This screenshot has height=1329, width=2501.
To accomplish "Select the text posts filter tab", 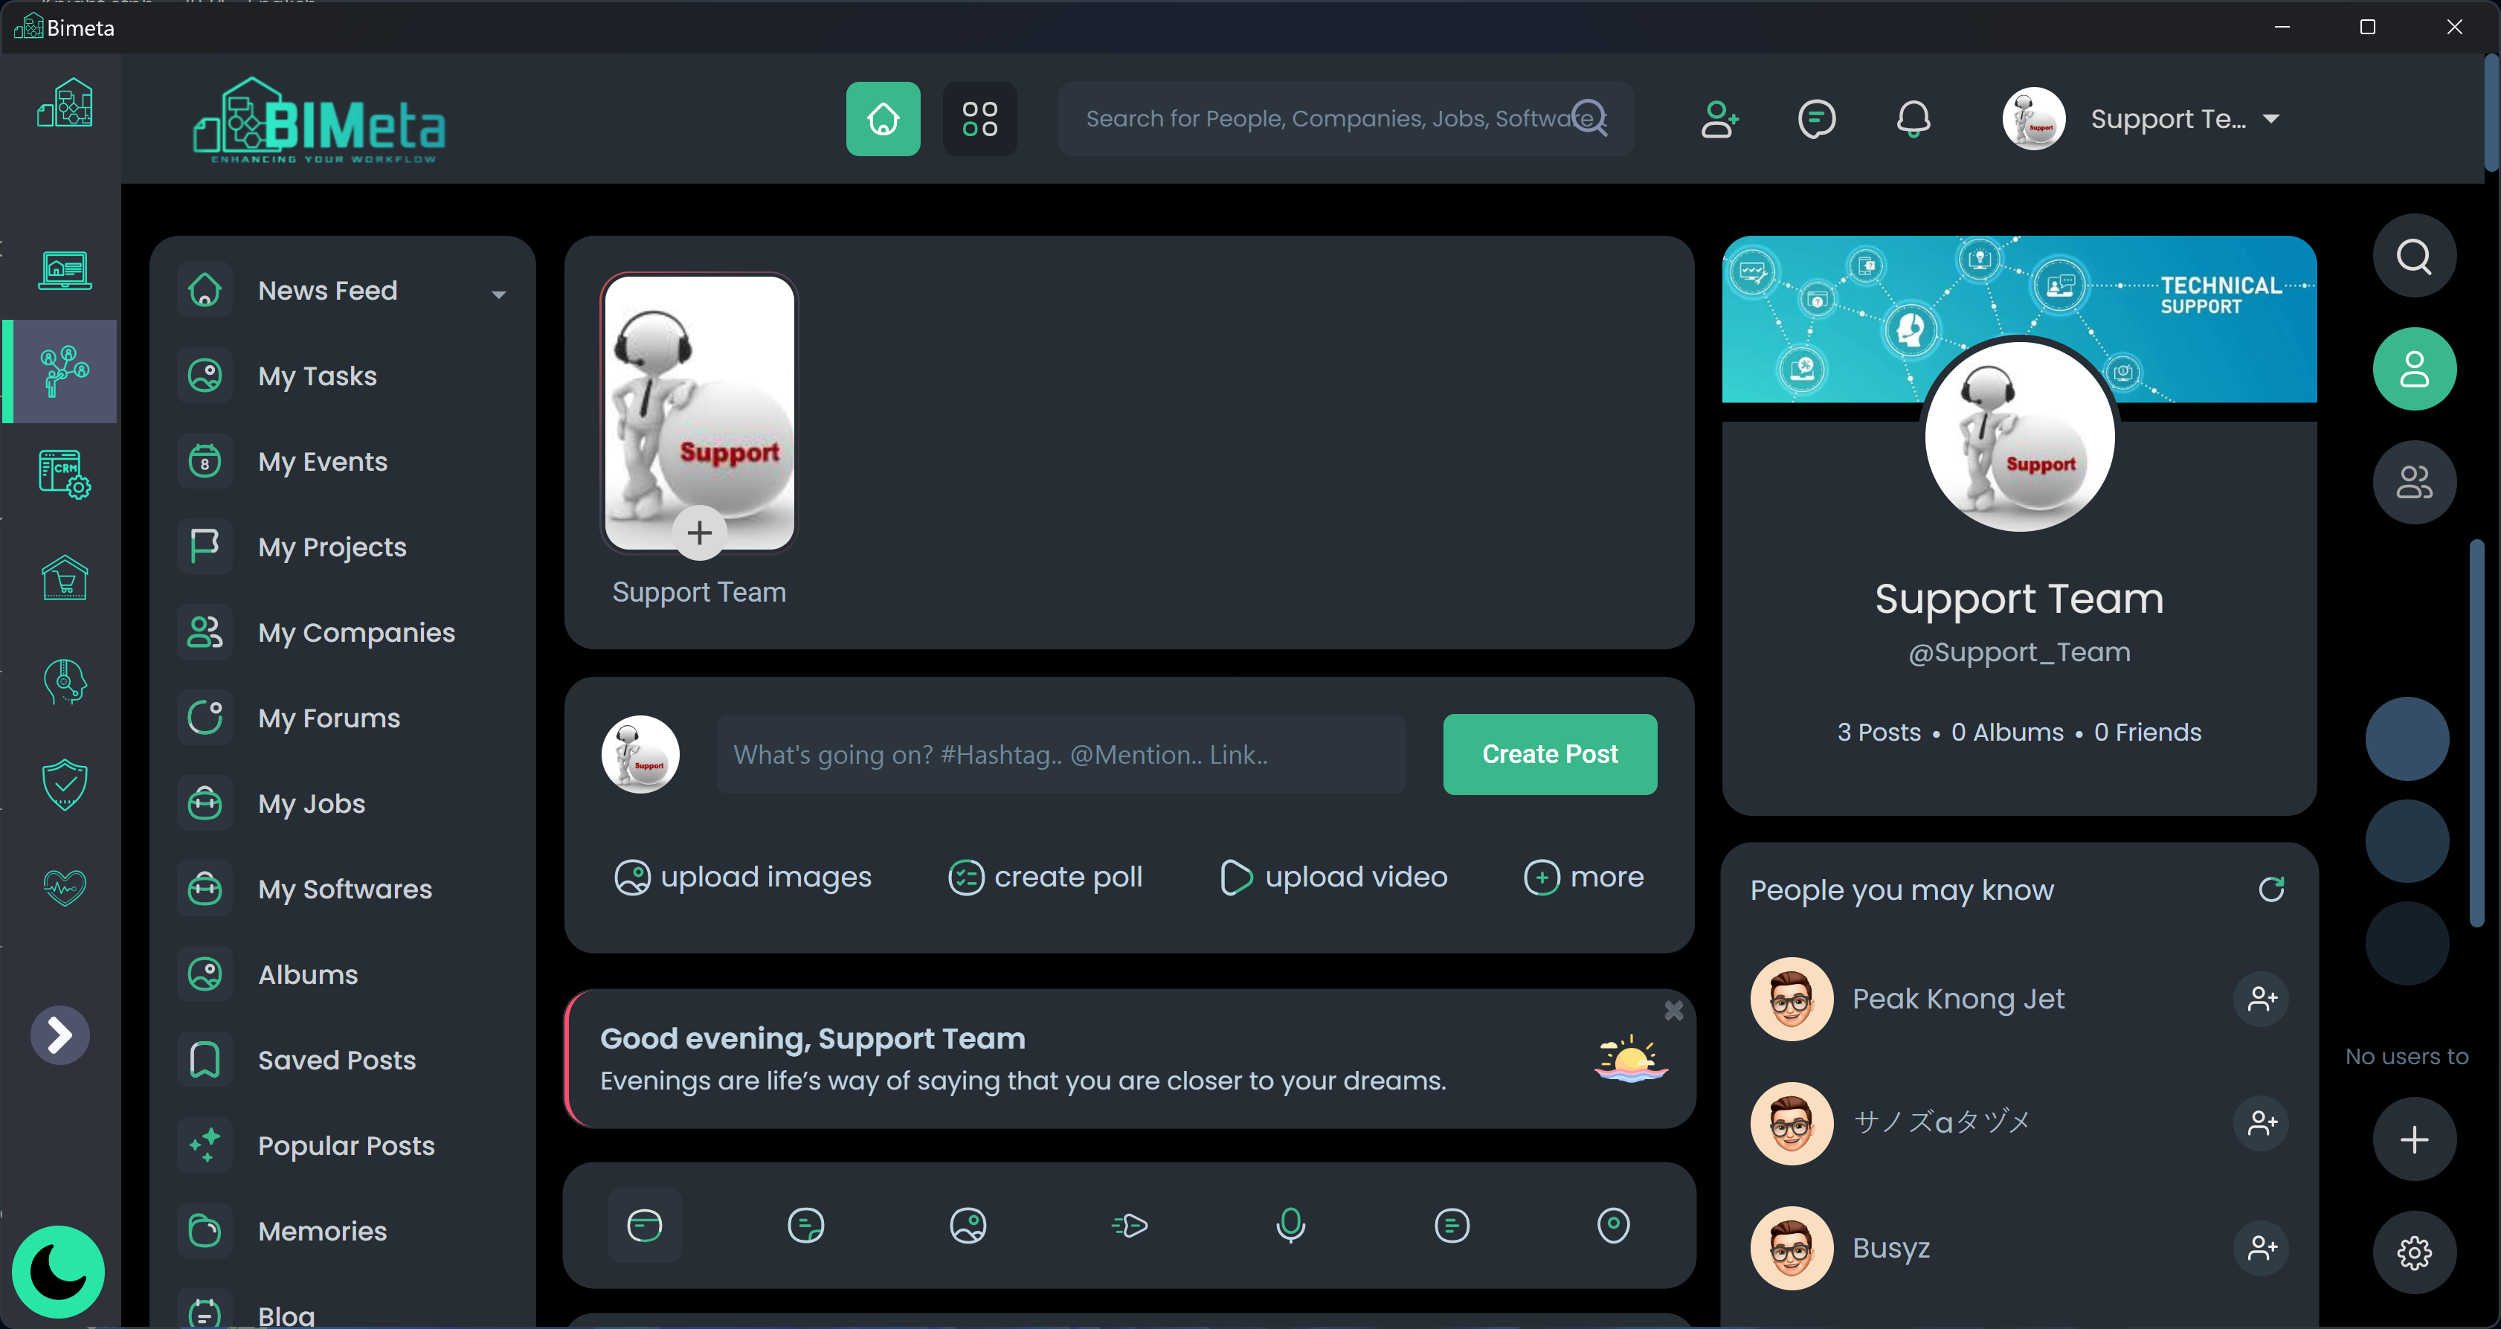I will click(806, 1225).
